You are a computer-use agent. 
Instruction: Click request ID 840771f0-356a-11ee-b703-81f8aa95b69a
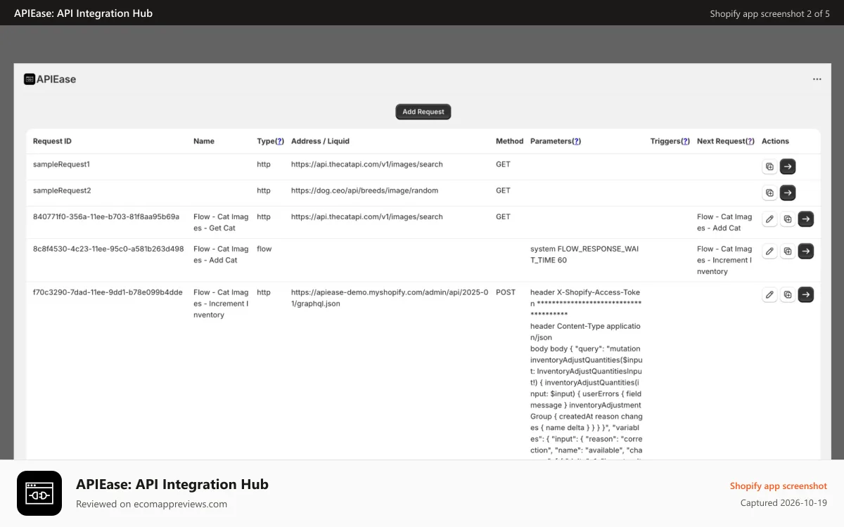pos(106,217)
